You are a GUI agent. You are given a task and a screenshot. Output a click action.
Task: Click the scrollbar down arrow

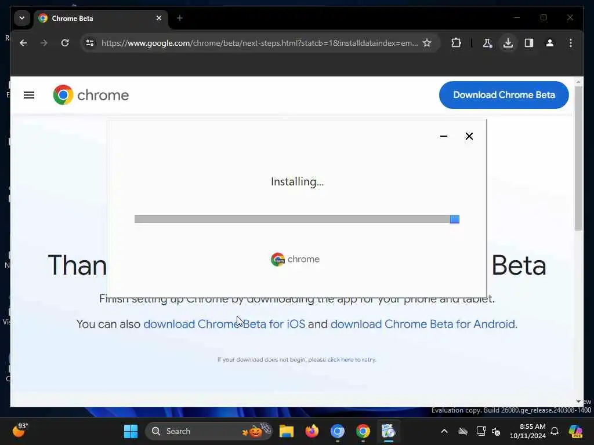[578, 402]
